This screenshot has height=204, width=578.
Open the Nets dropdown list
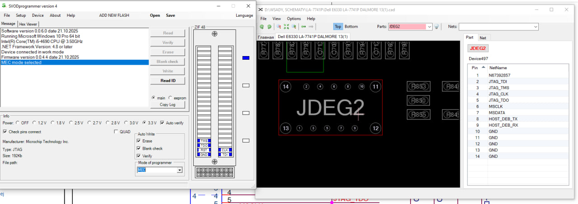click(x=535, y=27)
